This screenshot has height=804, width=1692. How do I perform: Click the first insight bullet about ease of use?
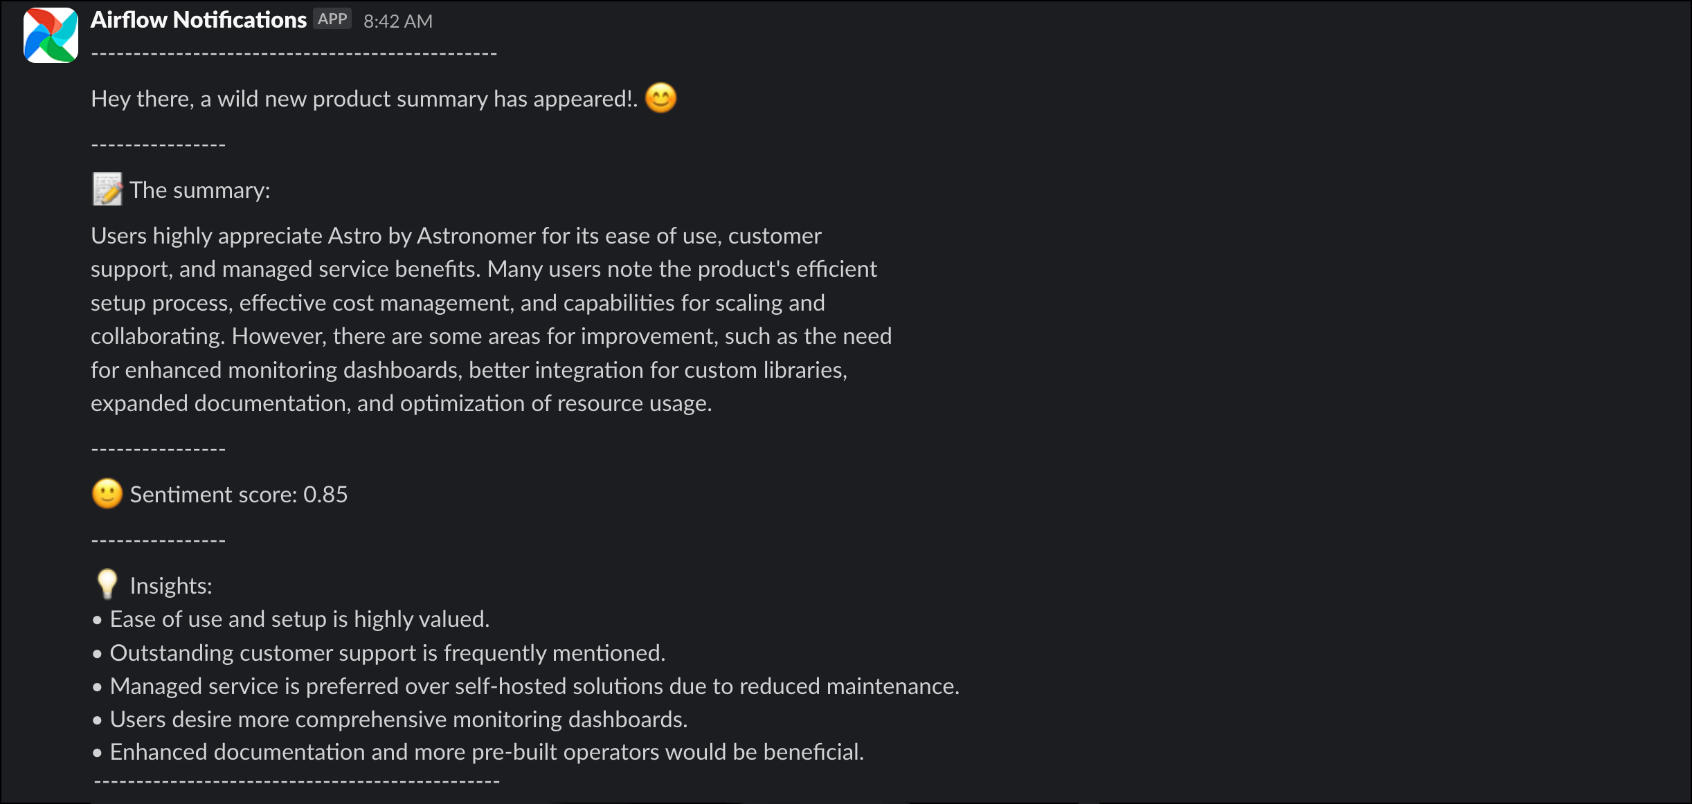[x=299, y=619]
